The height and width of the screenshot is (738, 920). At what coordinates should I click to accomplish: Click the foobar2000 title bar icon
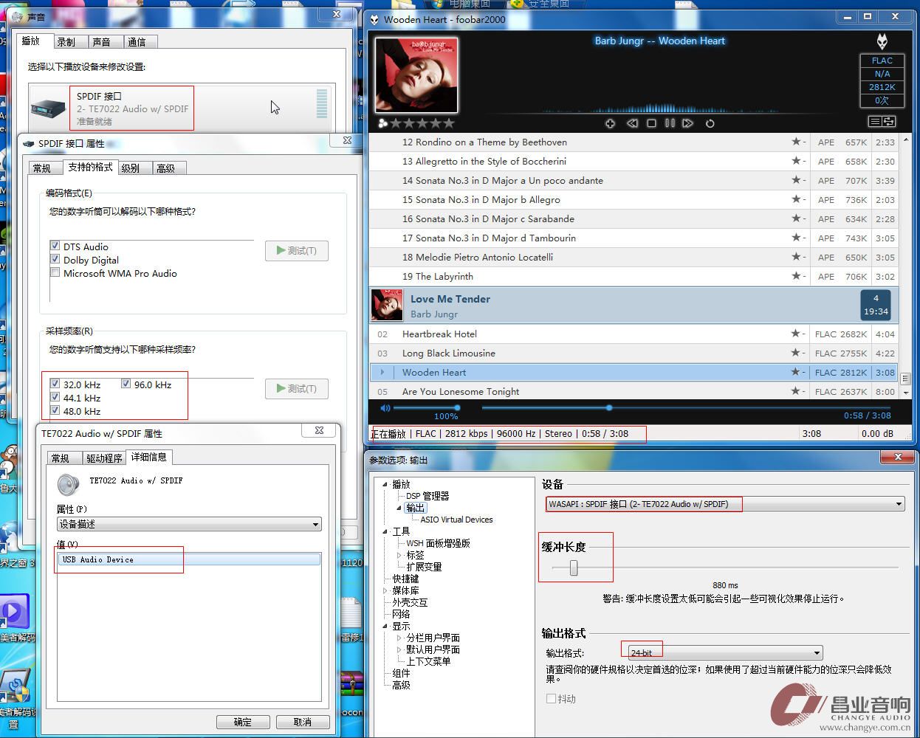coord(374,20)
